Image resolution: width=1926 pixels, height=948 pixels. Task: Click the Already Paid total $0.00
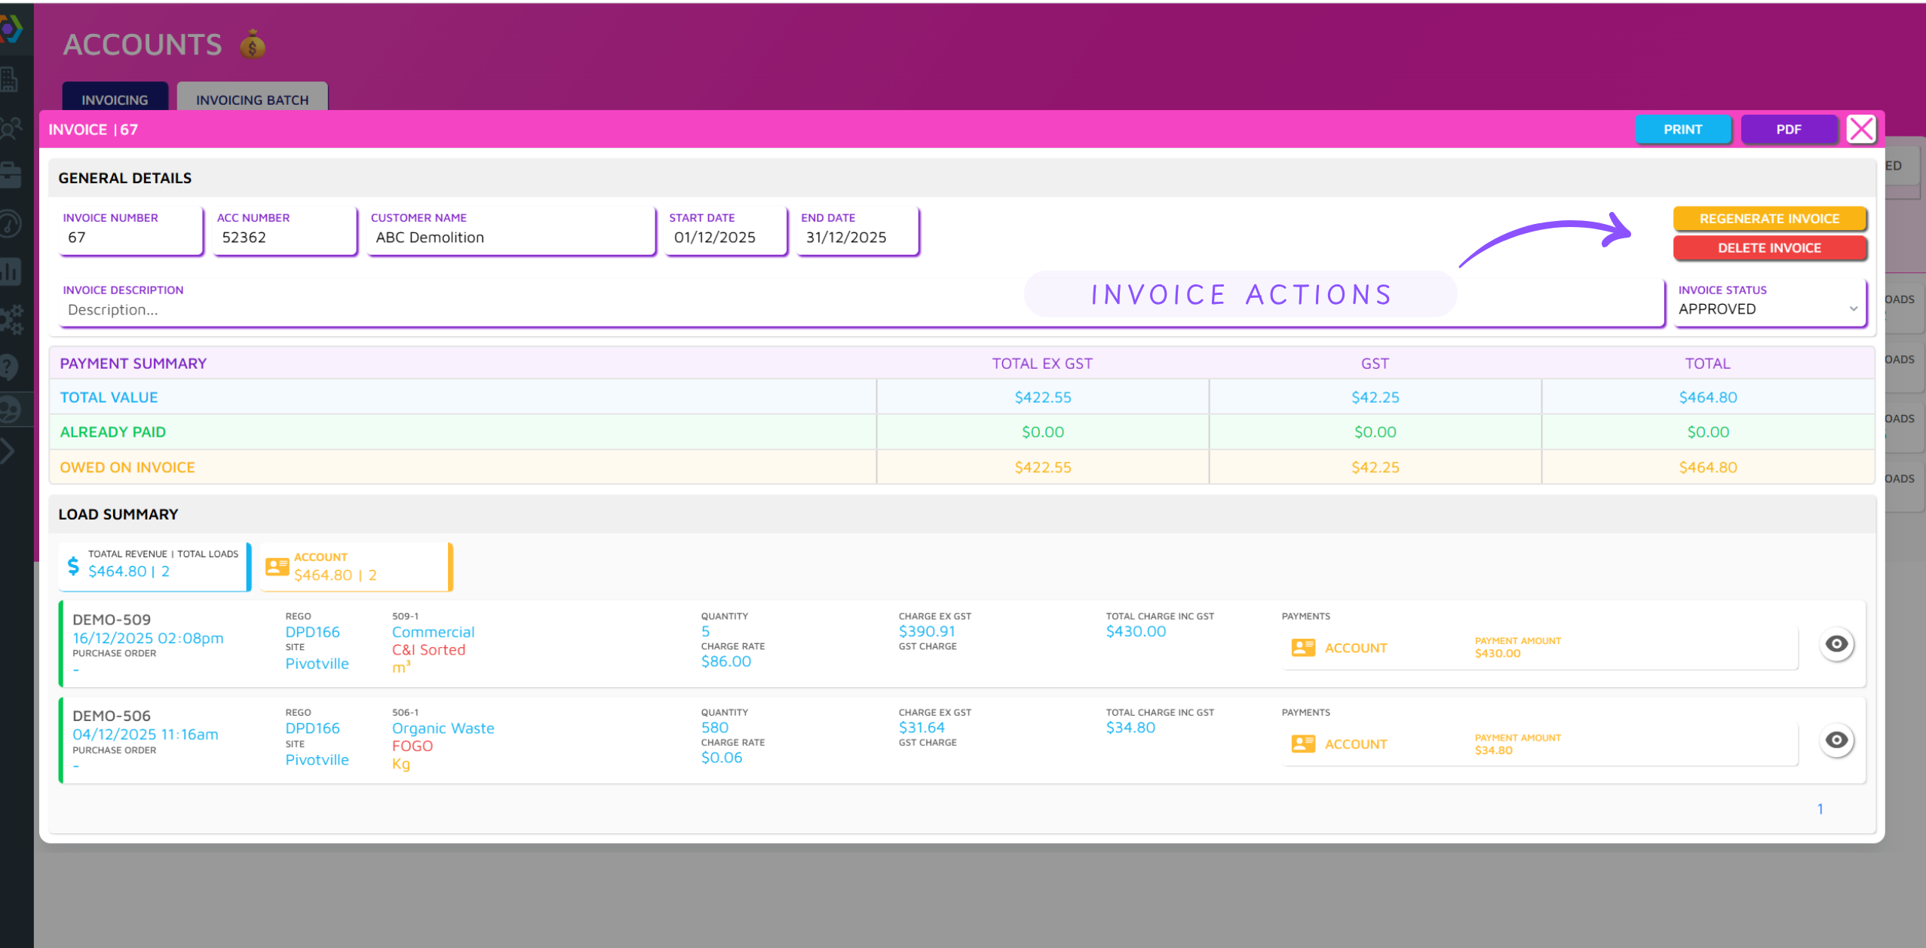tap(1707, 432)
